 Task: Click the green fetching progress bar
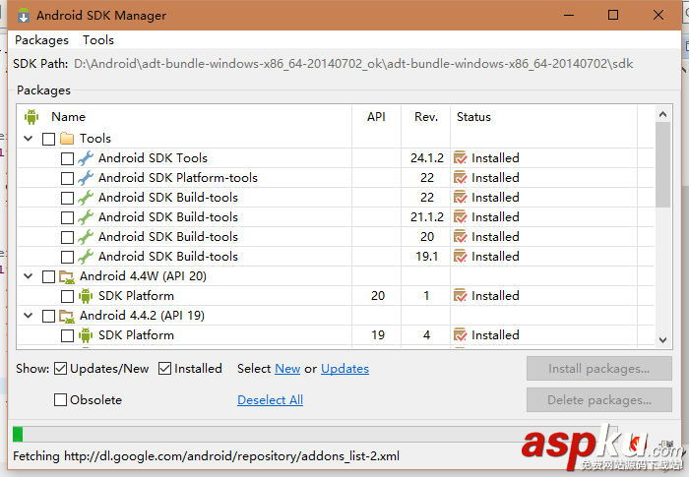coord(18,434)
